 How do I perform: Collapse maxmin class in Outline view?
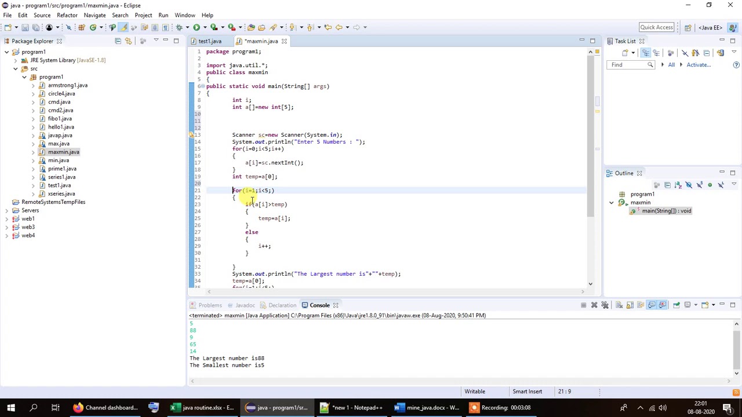tap(611, 203)
